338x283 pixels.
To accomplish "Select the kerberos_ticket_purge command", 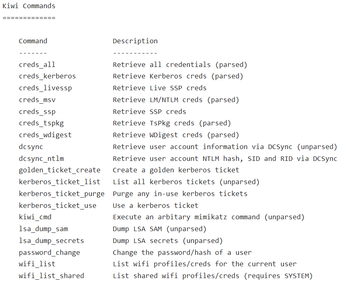I will tap(61, 194).
